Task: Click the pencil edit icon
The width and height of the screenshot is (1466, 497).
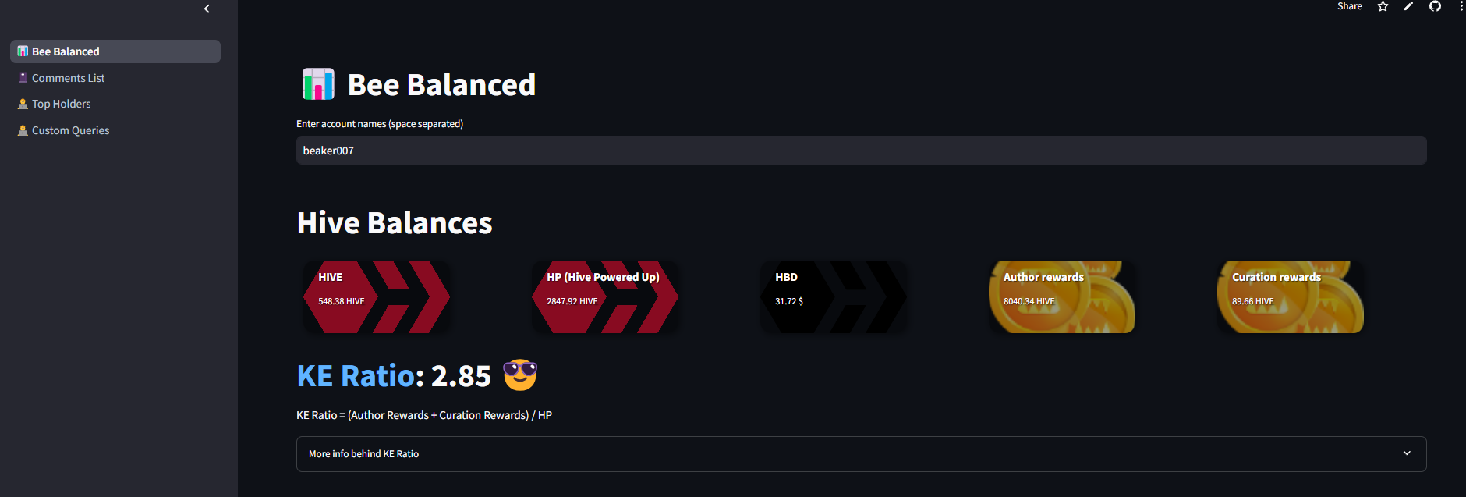Action: (1408, 6)
